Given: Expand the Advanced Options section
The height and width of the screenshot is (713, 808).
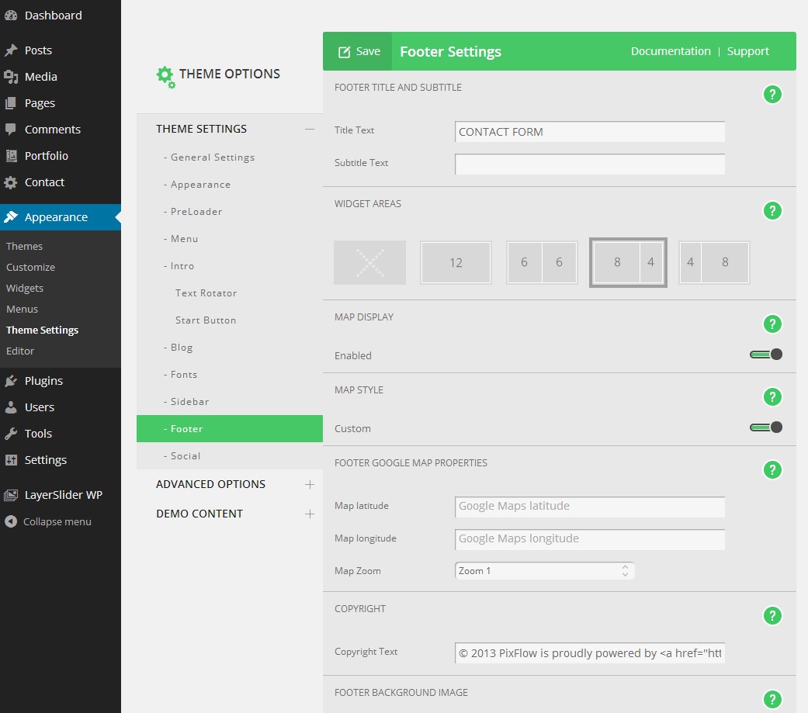Looking at the screenshot, I should tap(310, 484).
